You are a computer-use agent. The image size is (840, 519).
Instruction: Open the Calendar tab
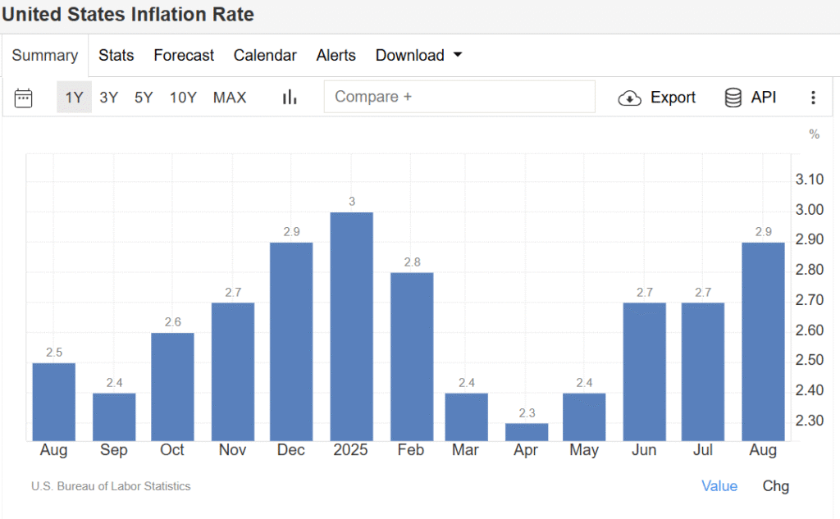point(265,56)
